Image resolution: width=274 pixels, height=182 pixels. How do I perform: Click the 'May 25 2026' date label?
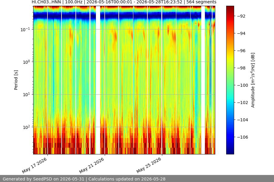click(x=149, y=165)
